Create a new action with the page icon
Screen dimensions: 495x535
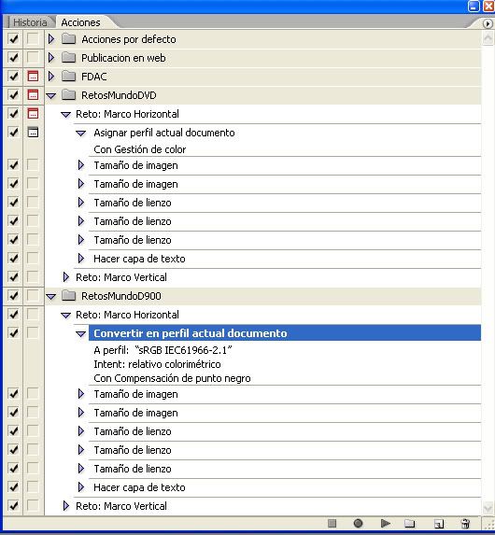(x=439, y=524)
